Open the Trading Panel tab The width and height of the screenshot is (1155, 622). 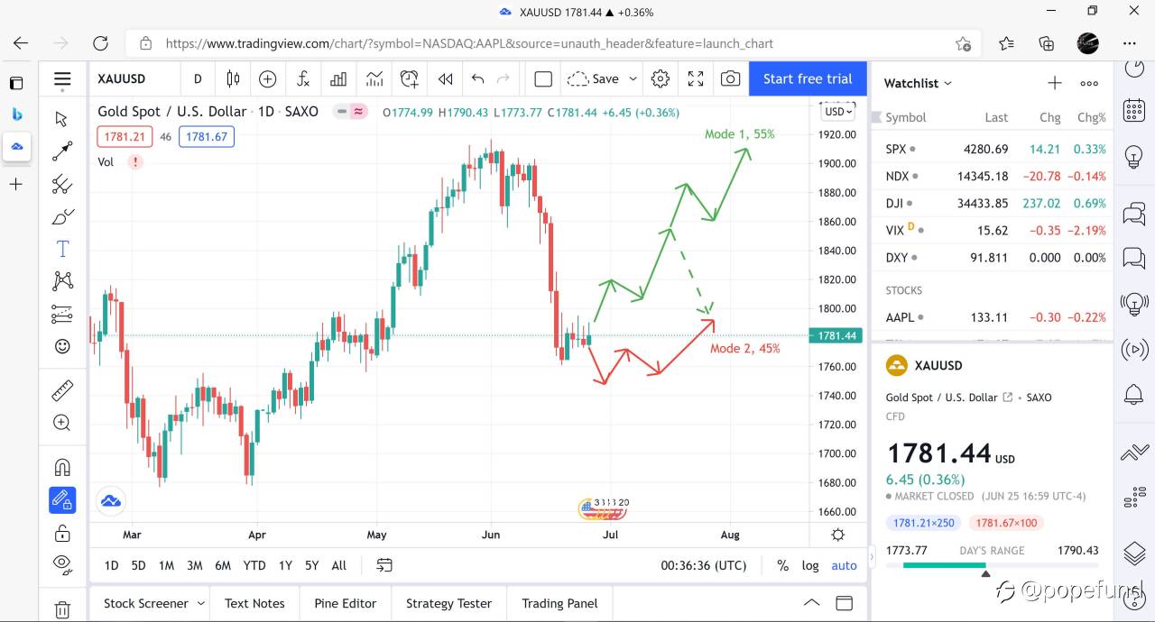[x=559, y=603]
